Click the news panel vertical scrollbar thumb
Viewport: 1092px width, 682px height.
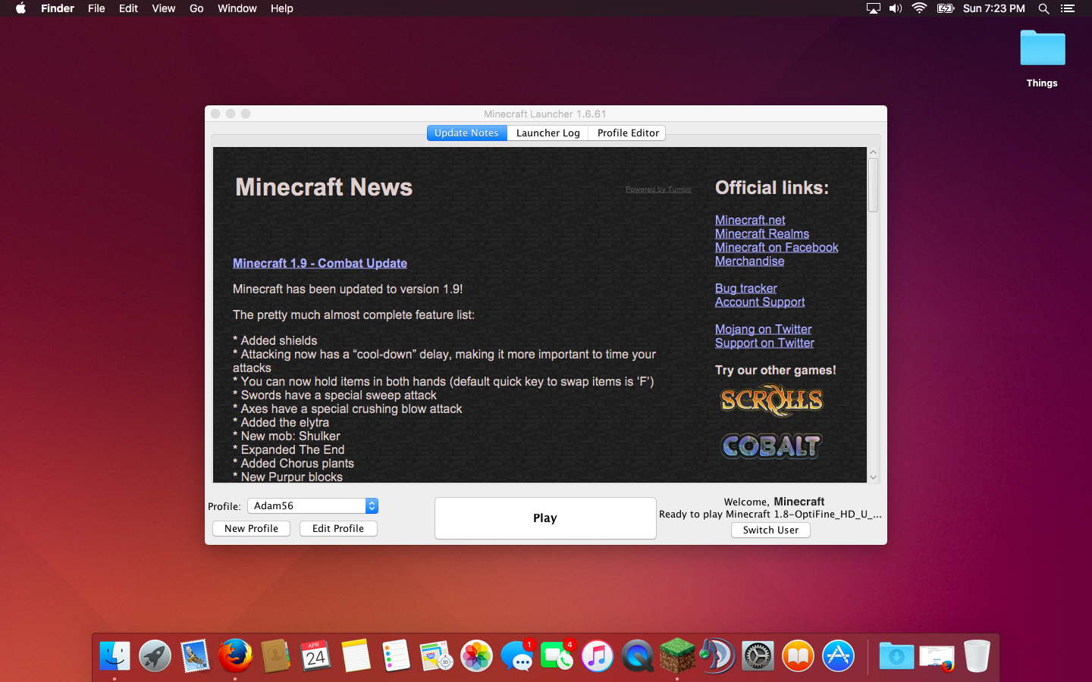click(873, 185)
